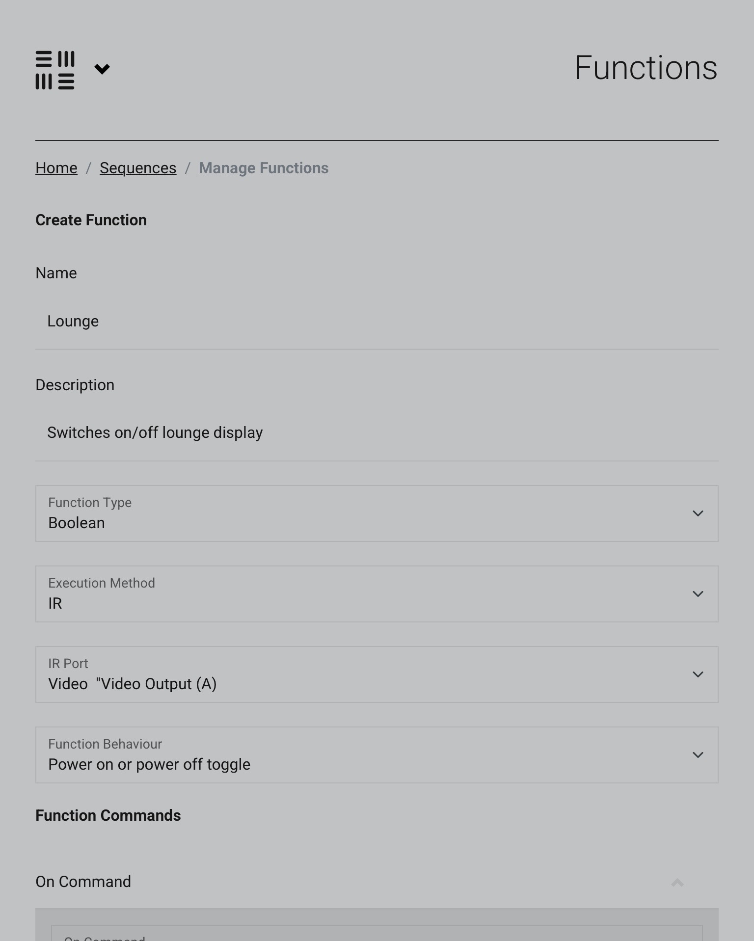Click the Function Type chevron arrow
The height and width of the screenshot is (941, 754).
click(x=698, y=513)
